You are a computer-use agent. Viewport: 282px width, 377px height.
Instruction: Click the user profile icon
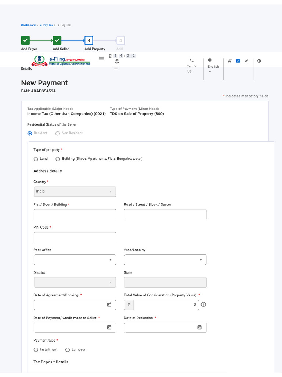[x=117, y=61]
